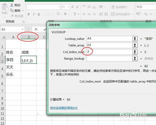The width and height of the screenshot is (156, 125).
Task: Click the cell Borders icon
Action: tap(48, 14)
